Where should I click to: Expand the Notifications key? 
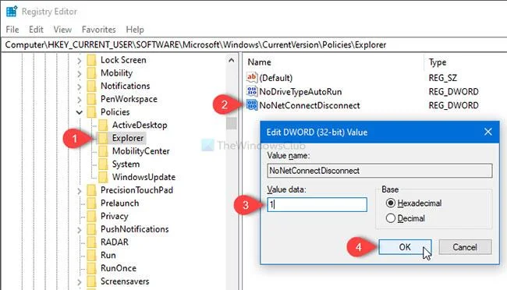(x=80, y=87)
